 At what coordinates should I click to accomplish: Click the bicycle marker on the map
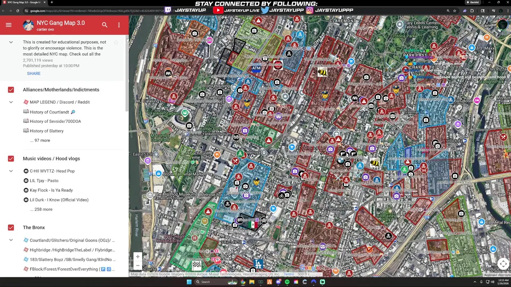281,195
